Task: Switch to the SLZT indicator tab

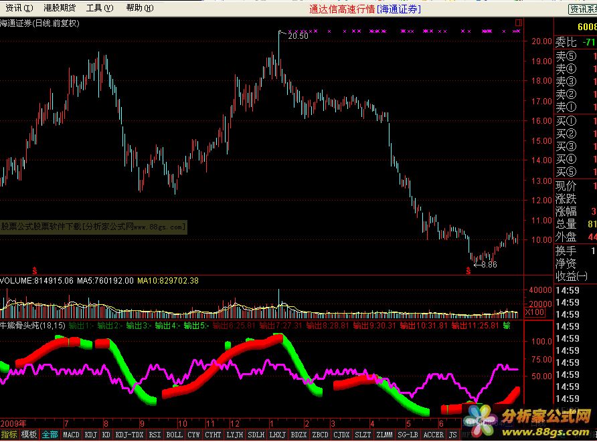Action: click(x=363, y=435)
